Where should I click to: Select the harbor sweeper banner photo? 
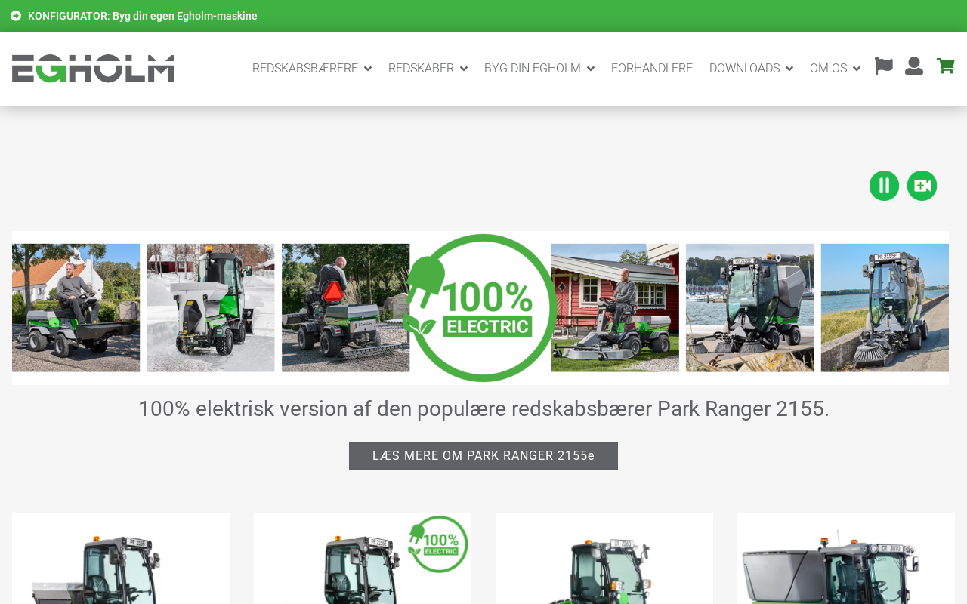749,308
